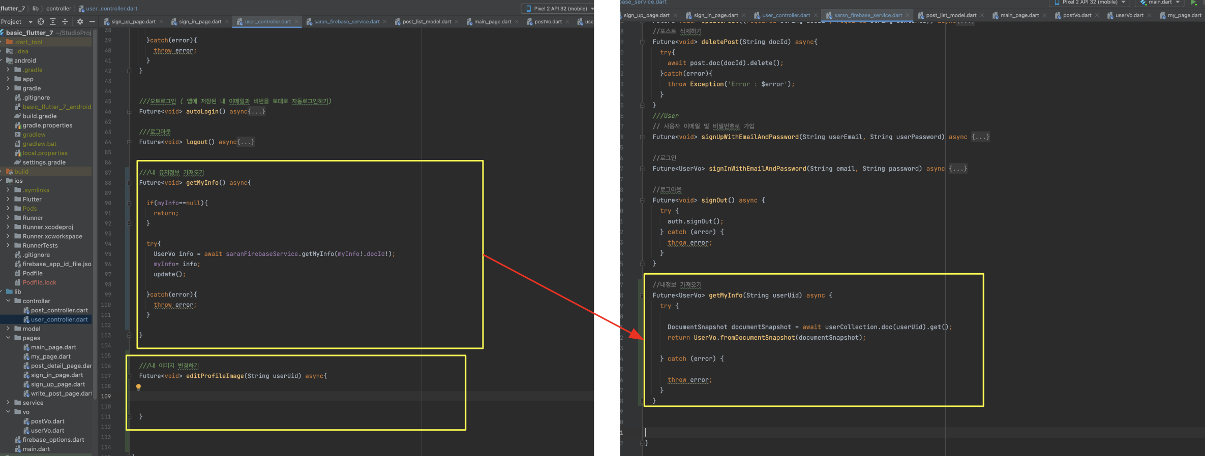
Task: Expand the .gradle folder in tree
Action: click(x=8, y=70)
